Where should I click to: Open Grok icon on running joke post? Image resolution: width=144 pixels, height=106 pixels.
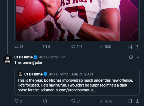[x=131, y=57]
